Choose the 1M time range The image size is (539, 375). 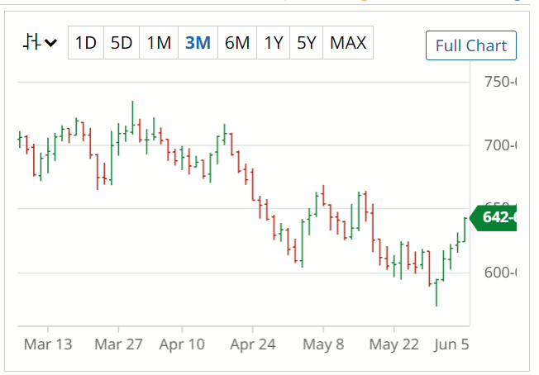[159, 43]
